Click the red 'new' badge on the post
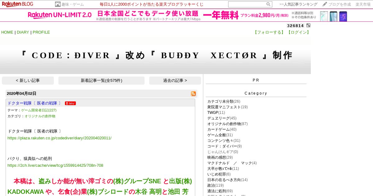Viewport: 373px width, 196px height. (70, 103)
